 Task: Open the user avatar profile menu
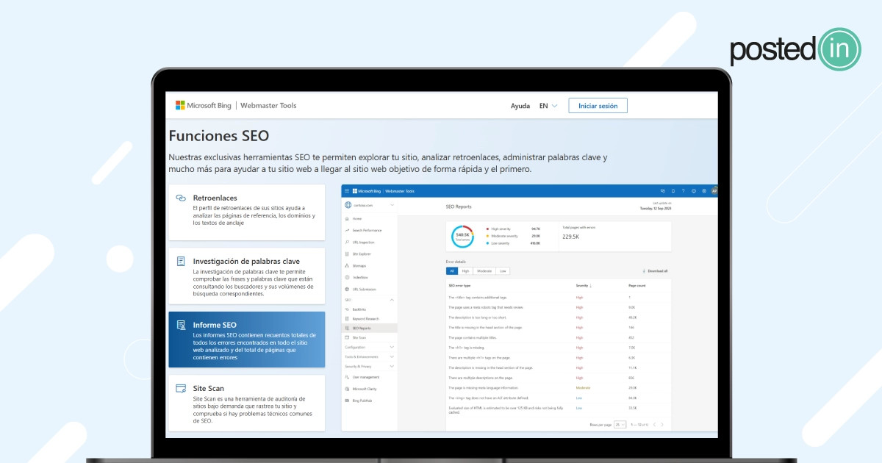[x=714, y=191]
